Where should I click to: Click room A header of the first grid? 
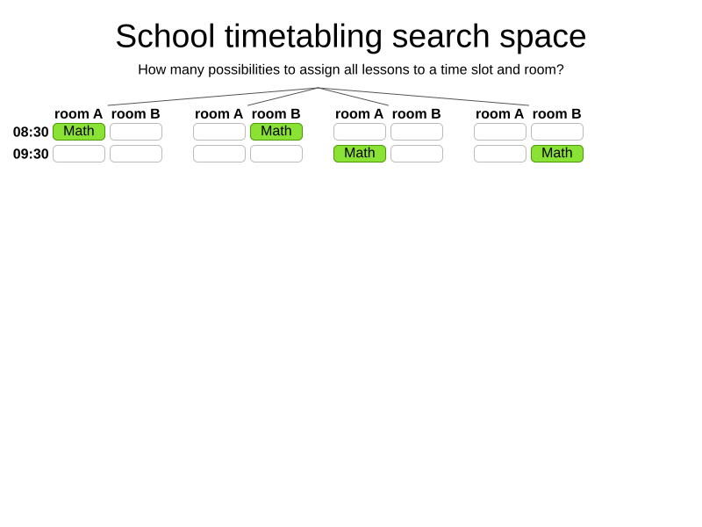[79, 114]
